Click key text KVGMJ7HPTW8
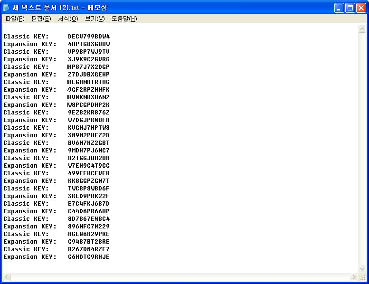Viewport: 369px width, 284px height. 89,128
